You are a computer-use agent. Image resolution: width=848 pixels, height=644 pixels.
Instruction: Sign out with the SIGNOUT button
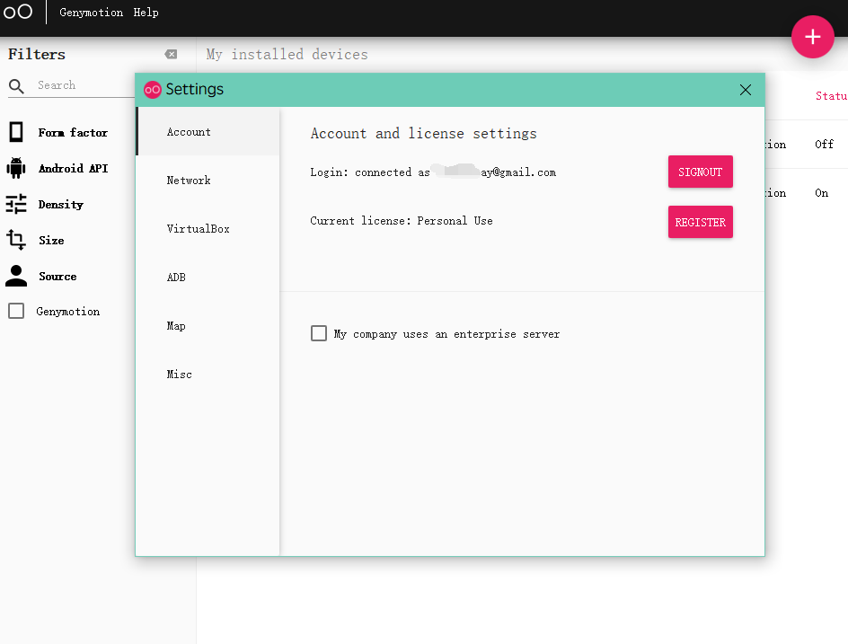701,172
